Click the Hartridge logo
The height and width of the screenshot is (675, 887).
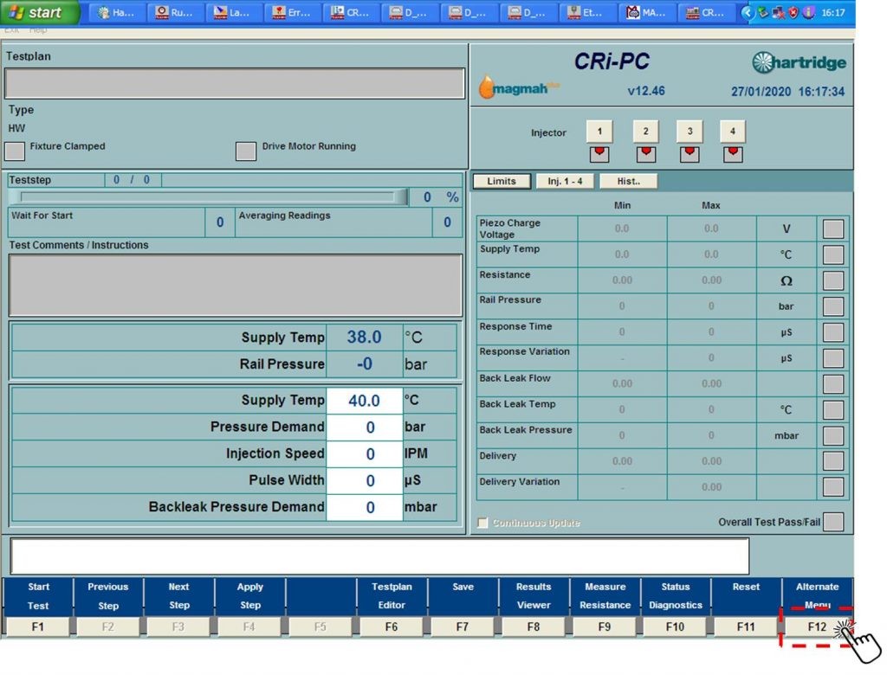coord(799,62)
